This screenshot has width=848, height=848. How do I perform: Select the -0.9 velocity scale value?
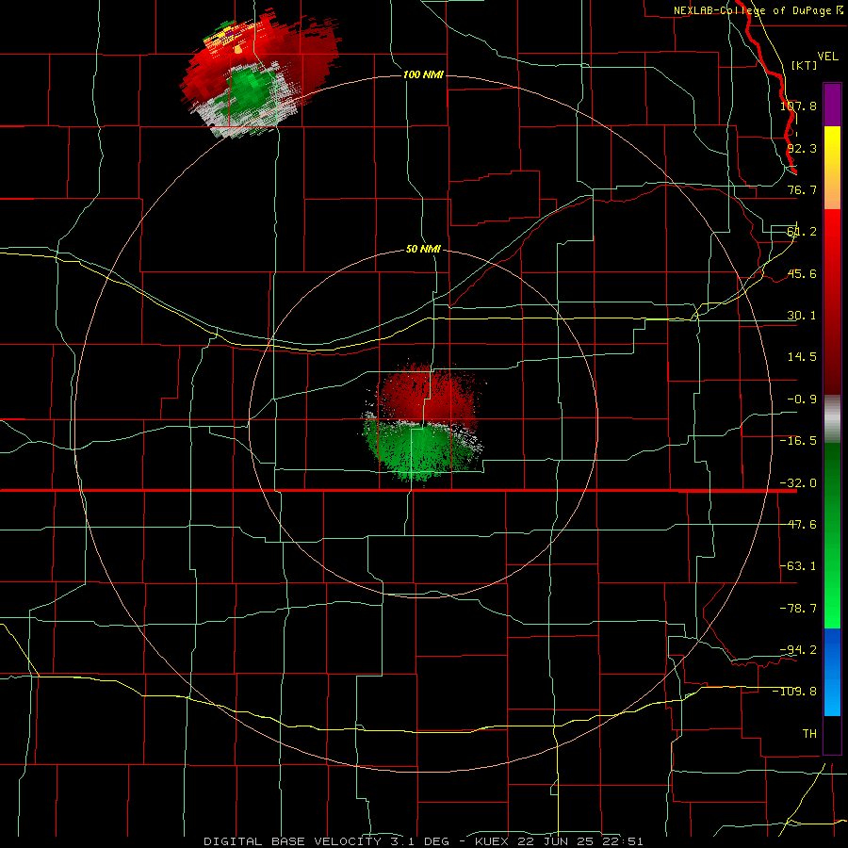tap(802, 400)
